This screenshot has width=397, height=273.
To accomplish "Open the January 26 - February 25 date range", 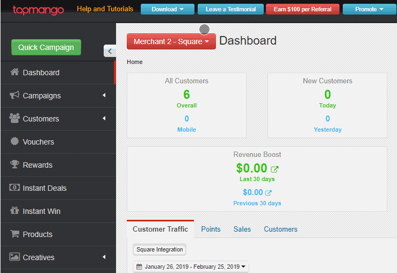I will coord(191,267).
